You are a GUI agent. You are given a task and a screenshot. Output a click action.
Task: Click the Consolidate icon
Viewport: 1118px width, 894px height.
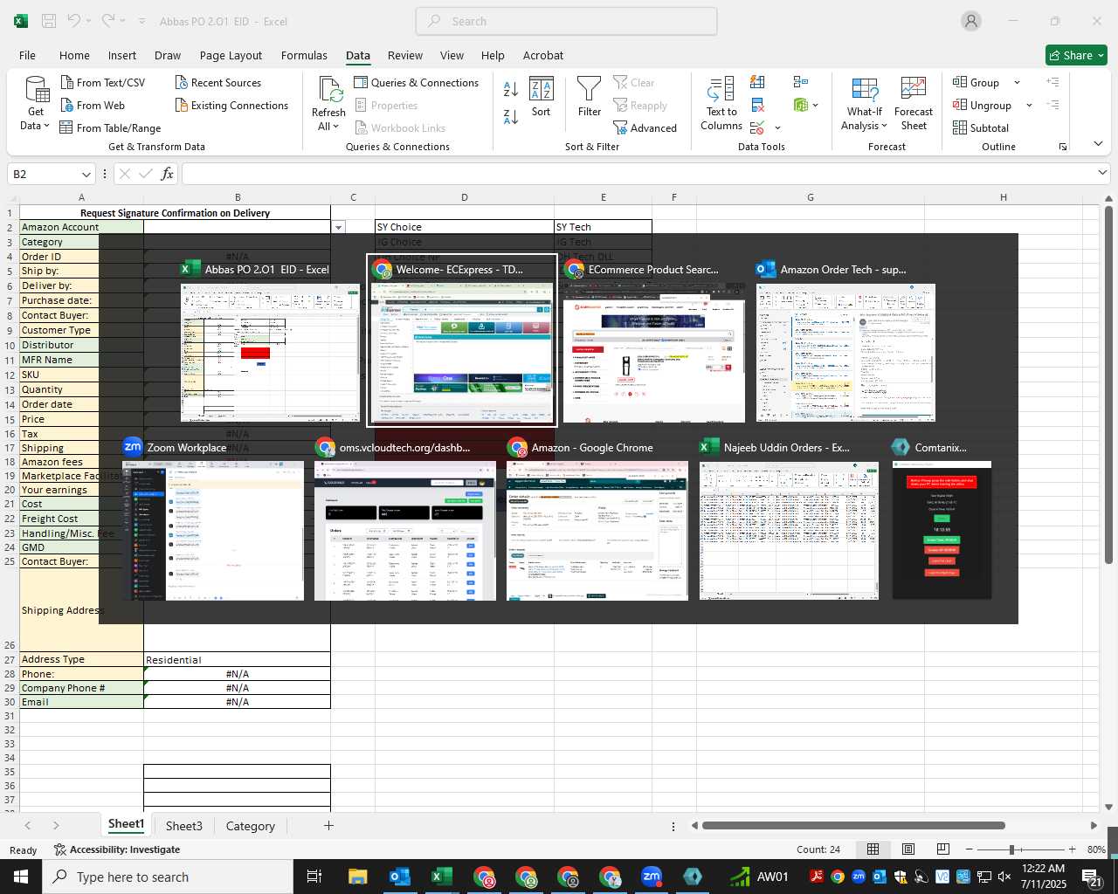click(x=801, y=82)
